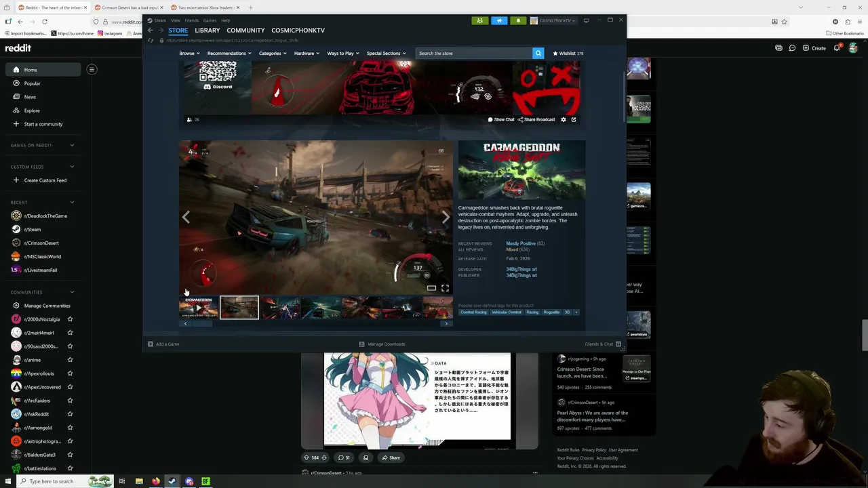Click the Vehicular Combat tag
This screenshot has width=868, height=488.
coord(507,312)
